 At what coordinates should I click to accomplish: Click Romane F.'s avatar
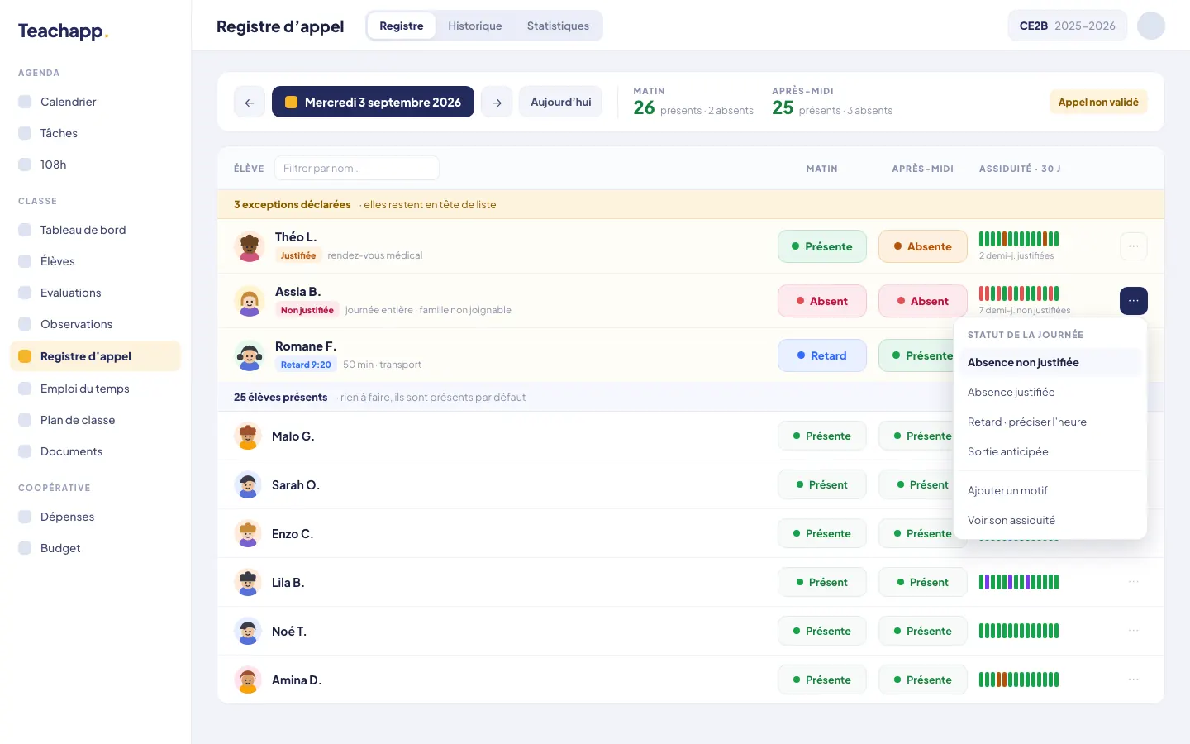tap(249, 355)
